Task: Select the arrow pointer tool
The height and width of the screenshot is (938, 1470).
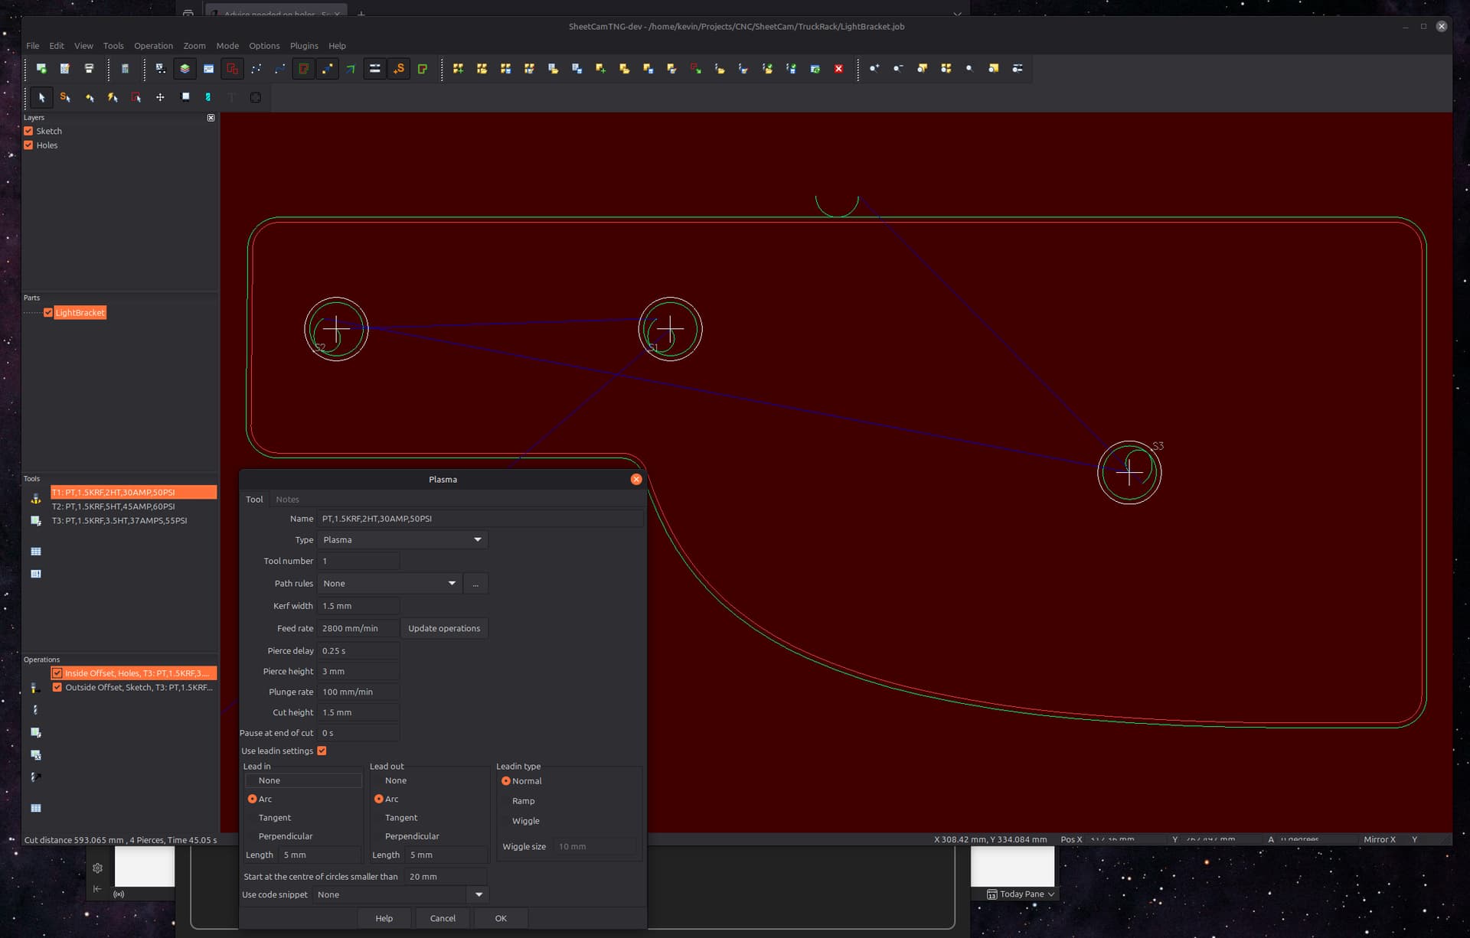Action: pos(41,97)
